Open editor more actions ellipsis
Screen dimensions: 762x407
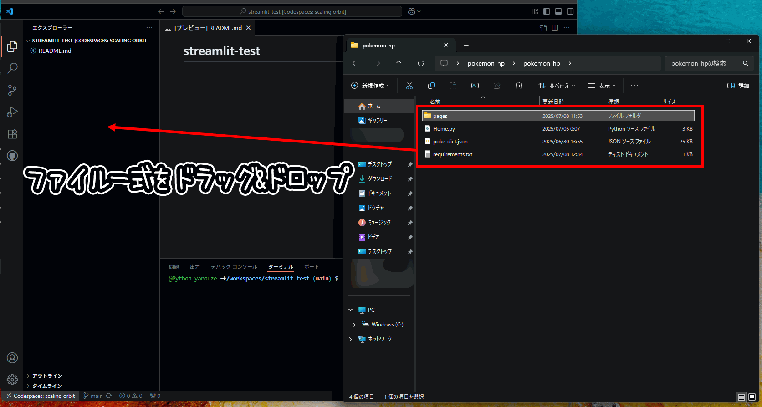click(567, 28)
